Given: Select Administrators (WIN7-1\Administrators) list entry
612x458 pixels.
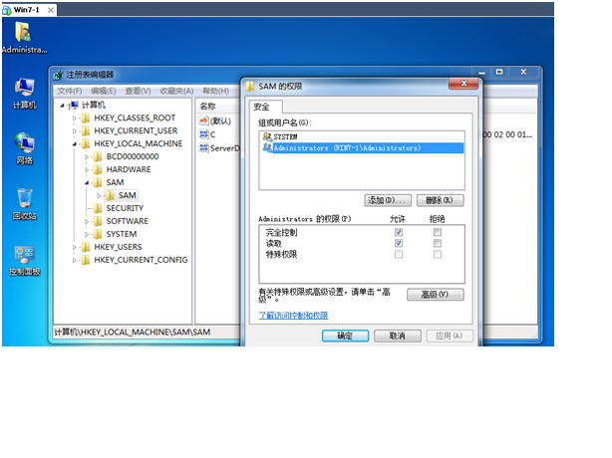Looking at the screenshot, I should pos(362,147).
